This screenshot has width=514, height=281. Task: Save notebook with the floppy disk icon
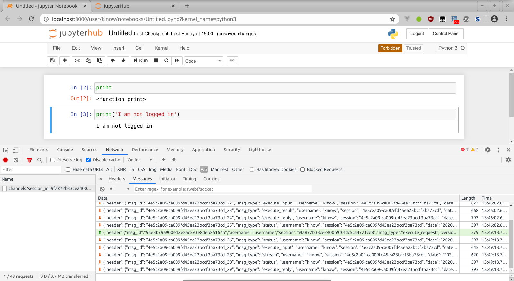tap(52, 60)
